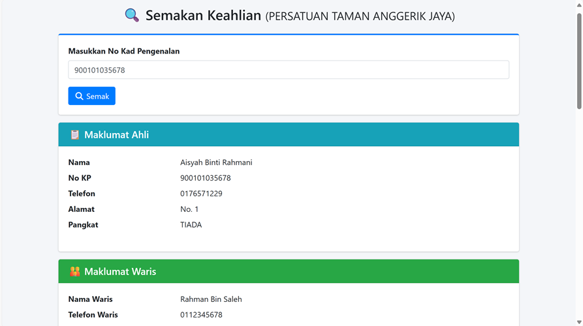
Task: Click the scrollbar up arrow
Action: pyautogui.click(x=579, y=5)
